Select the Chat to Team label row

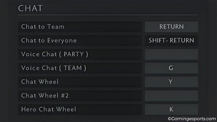[80, 27]
